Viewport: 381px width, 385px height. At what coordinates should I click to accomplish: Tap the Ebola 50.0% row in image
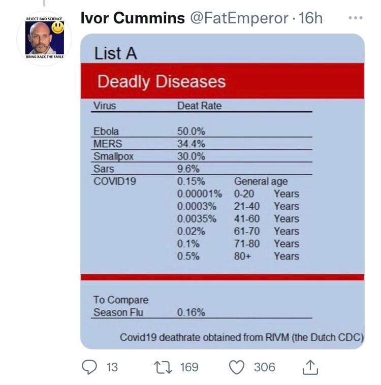pos(202,132)
